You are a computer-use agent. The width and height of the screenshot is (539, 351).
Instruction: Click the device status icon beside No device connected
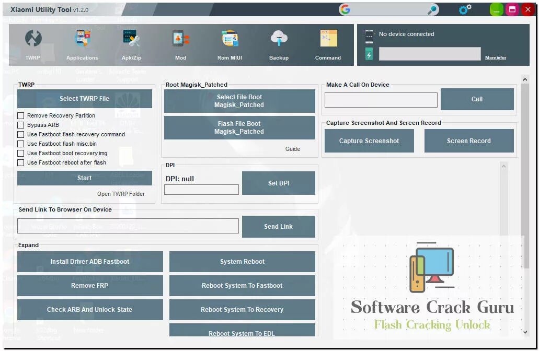(369, 37)
